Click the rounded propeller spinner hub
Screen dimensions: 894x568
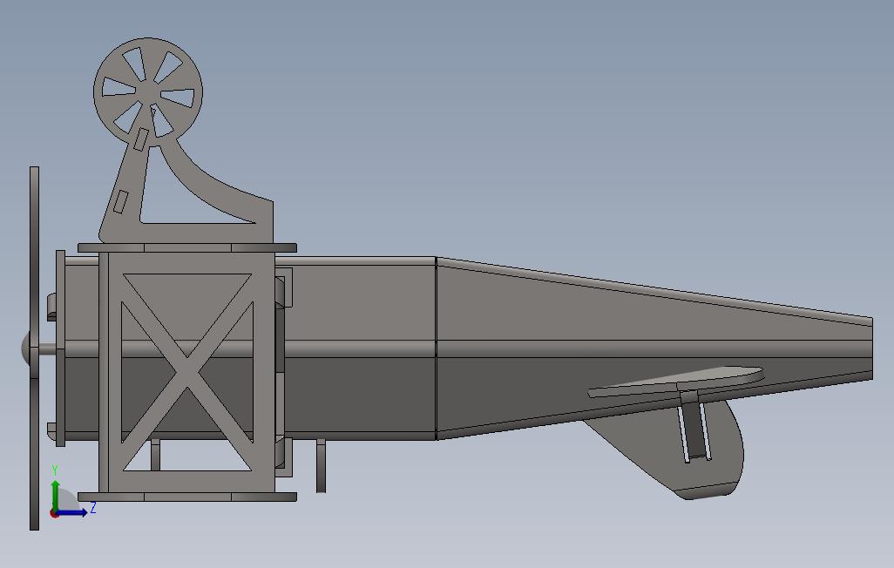[x=25, y=348]
